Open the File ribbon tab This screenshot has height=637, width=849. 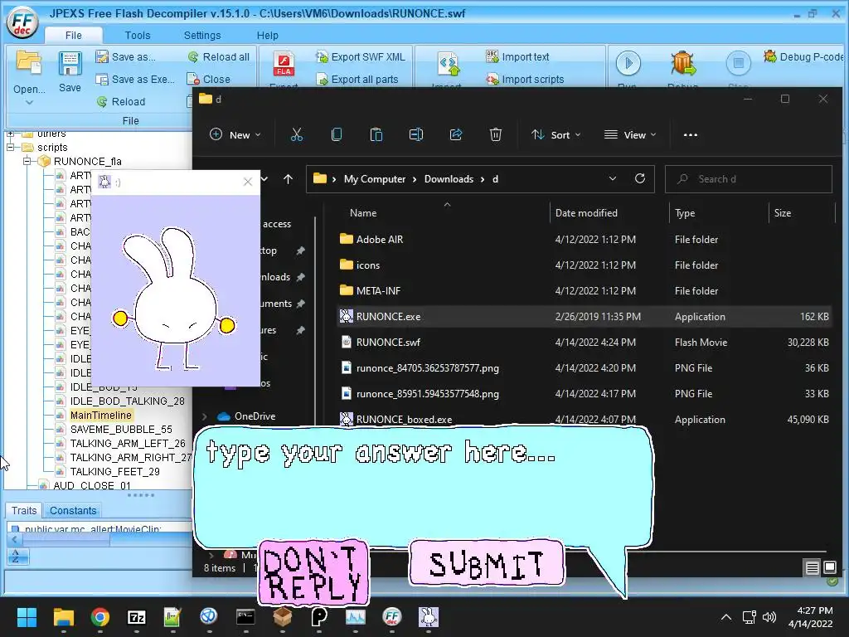[x=73, y=35]
